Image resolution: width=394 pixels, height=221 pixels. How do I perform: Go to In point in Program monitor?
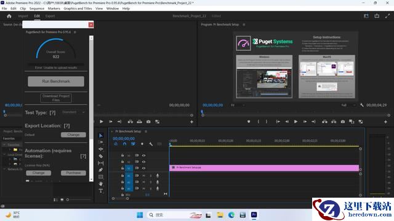(278, 122)
